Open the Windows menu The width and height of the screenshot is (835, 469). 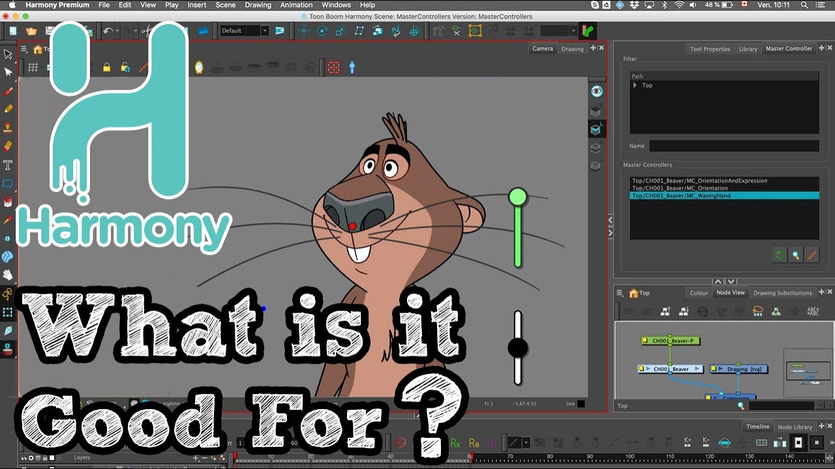(336, 5)
